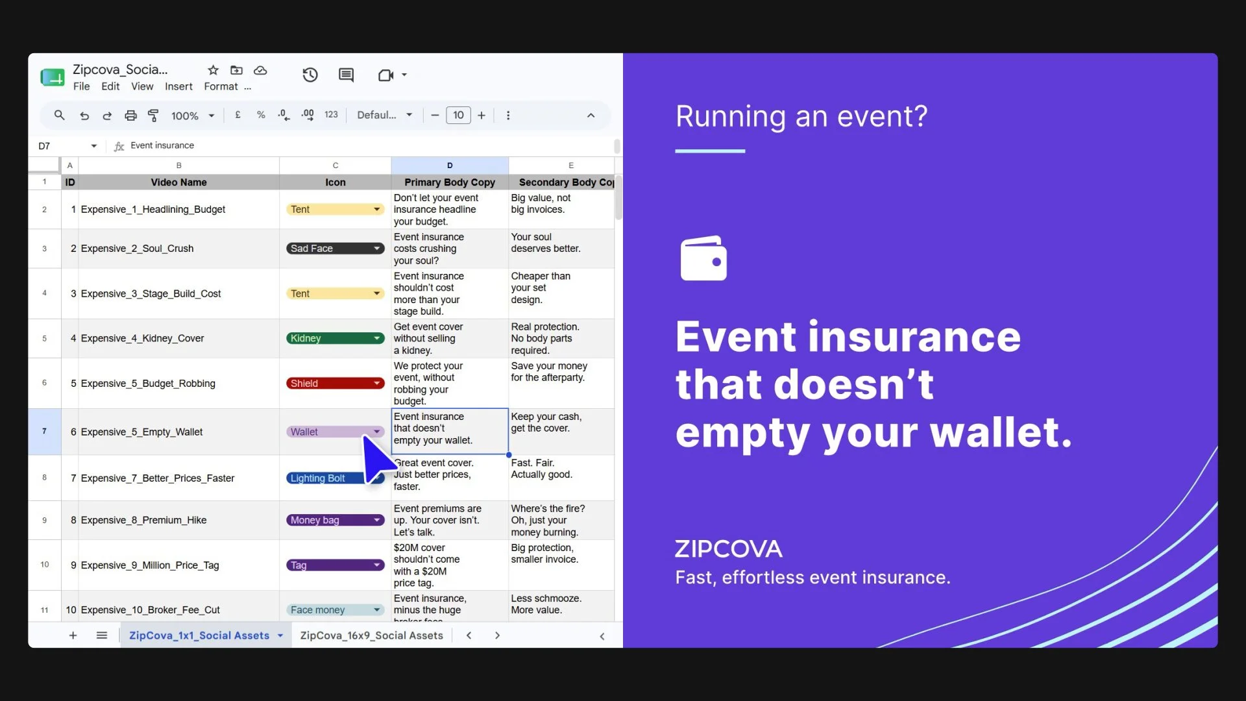Undo the last action
Screen dimensions: 1246x701
[x=84, y=116]
